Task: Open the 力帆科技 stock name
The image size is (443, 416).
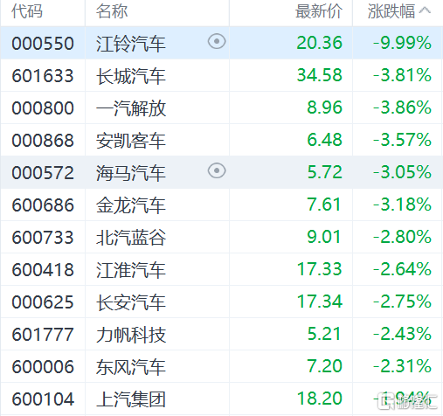Action: 131,335
